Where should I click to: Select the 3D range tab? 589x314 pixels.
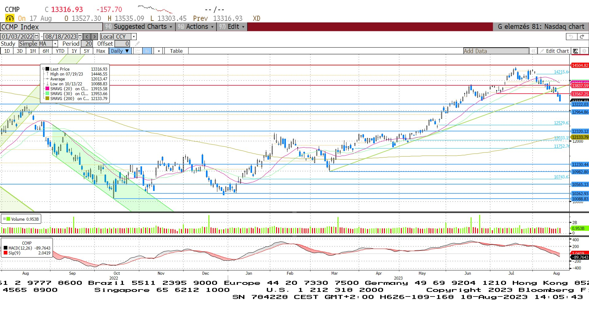tap(20, 51)
